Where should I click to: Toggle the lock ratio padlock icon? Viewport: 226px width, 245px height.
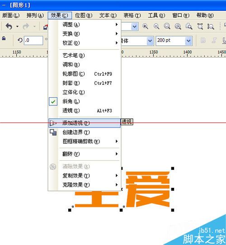click(x=4, y=38)
